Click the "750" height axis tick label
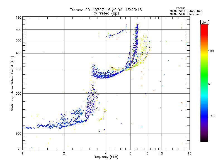 point(19,18)
